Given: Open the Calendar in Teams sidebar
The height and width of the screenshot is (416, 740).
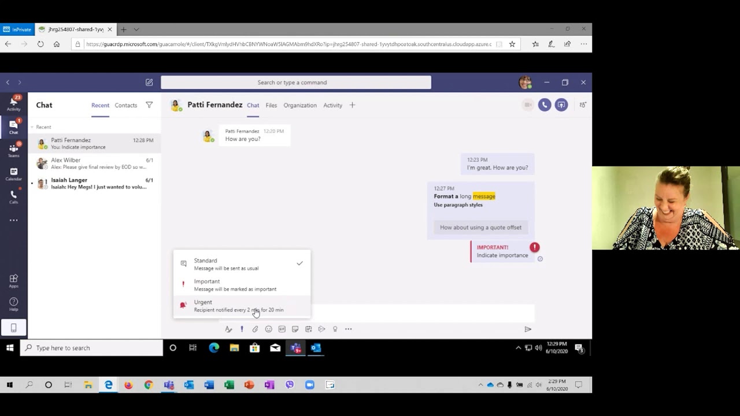Looking at the screenshot, I should pos(13,174).
